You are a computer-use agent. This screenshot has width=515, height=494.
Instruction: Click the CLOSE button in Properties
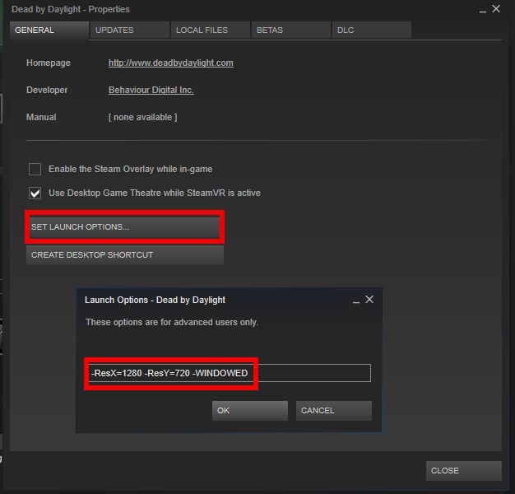tap(464, 471)
